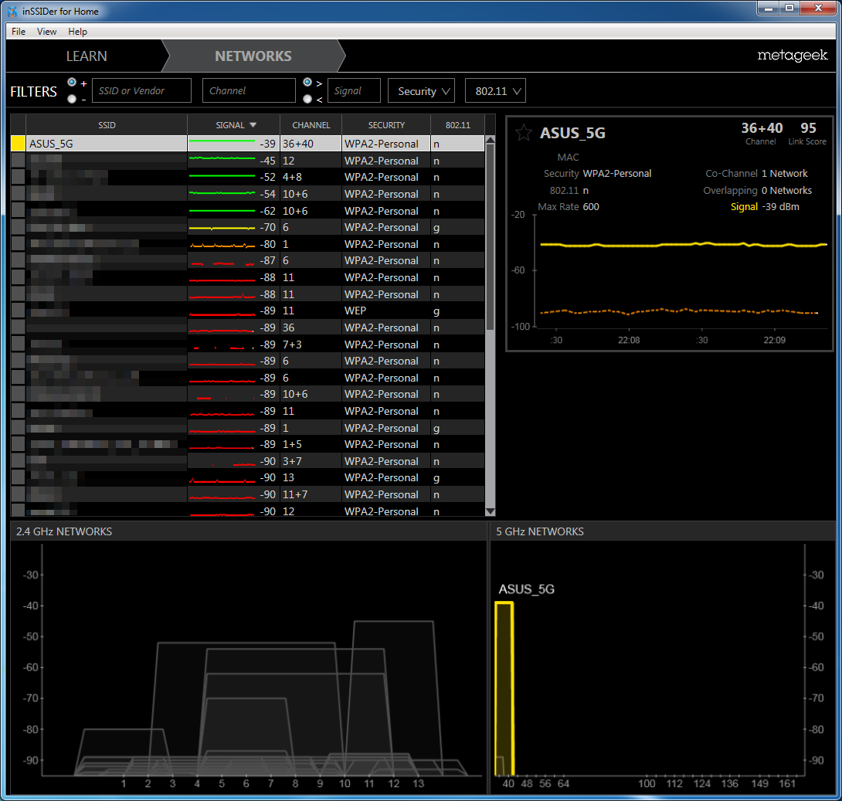Click the color swatch in the WEP network row

19,311
